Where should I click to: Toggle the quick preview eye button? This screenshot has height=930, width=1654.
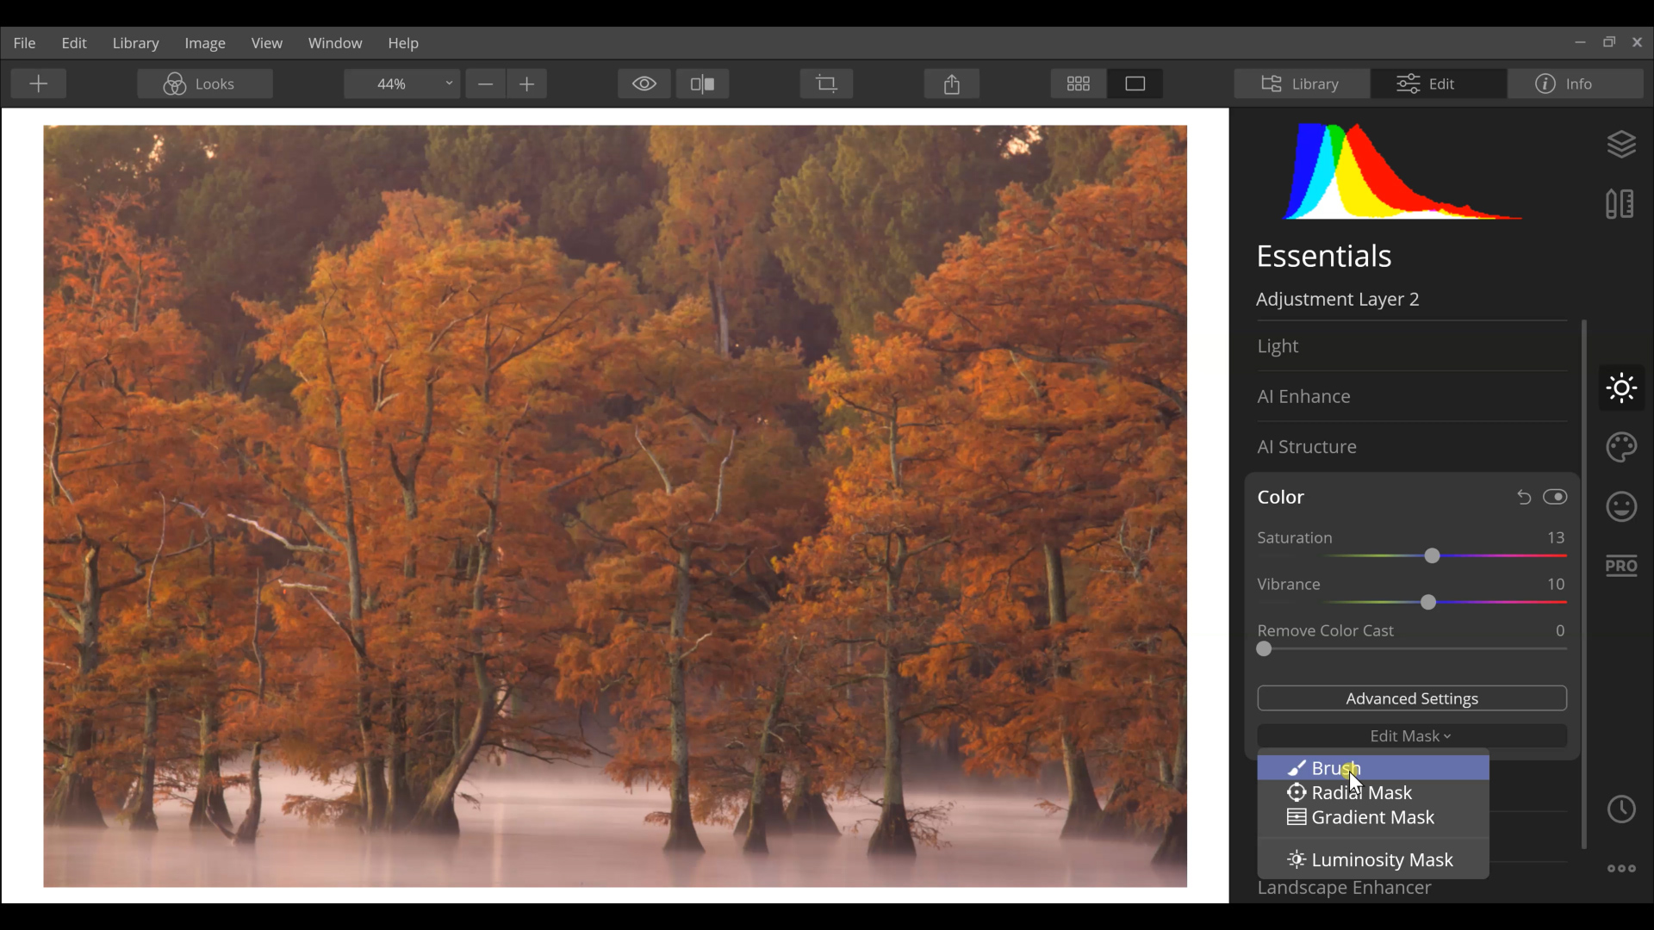644,84
